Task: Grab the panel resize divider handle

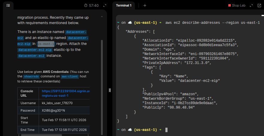Action: tap(110, 90)
